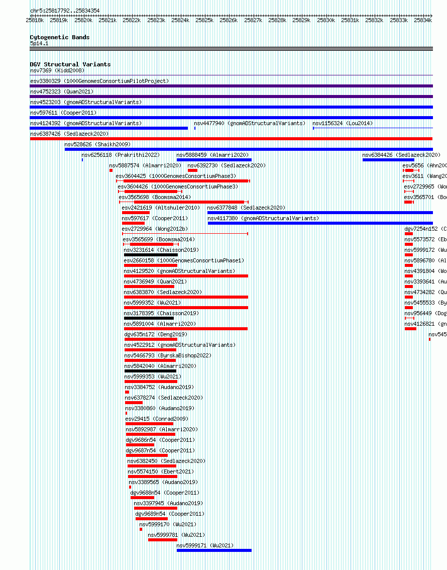The image size is (447, 570).
Task: Click esv3565699 (Boomsma2014) variant label
Action: [159, 239]
